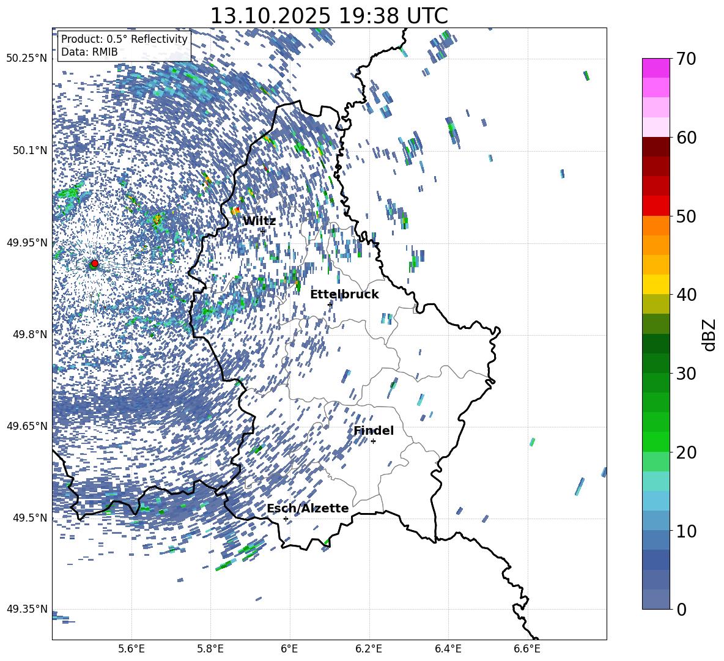The image size is (724, 661).
Task: Click the 6°E longitude label
Action: (x=289, y=649)
